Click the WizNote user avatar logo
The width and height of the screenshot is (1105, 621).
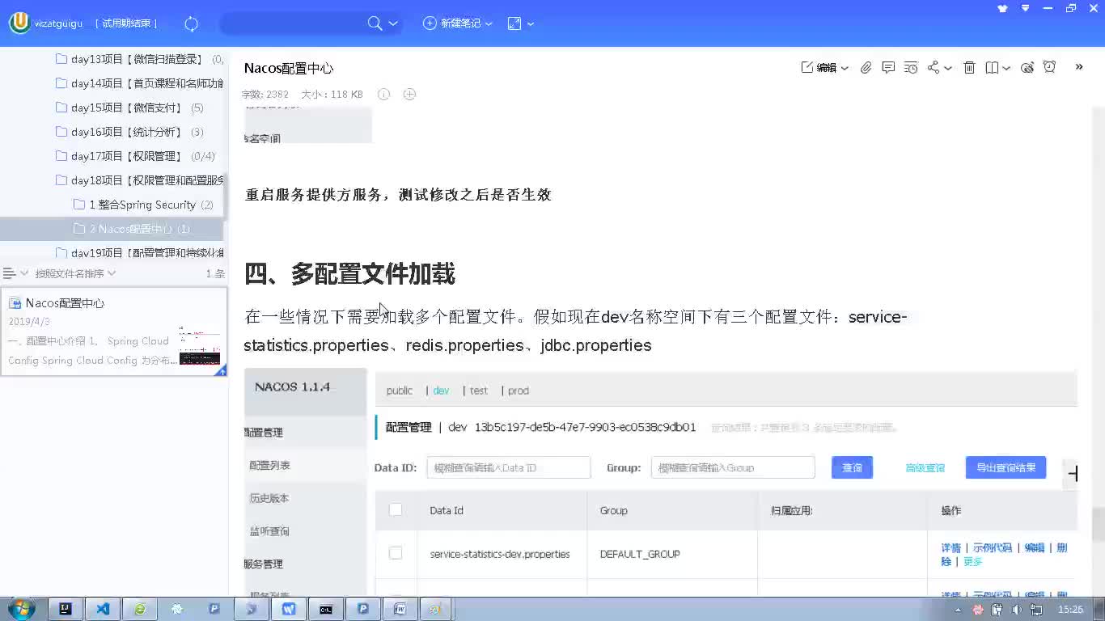coord(19,23)
